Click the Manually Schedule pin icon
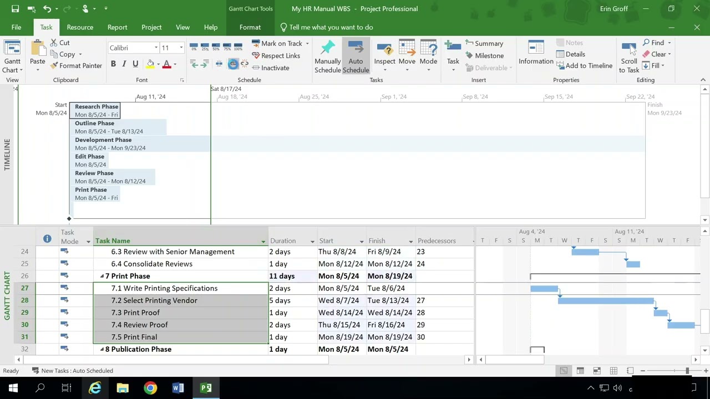The image size is (710, 399). tap(328, 47)
